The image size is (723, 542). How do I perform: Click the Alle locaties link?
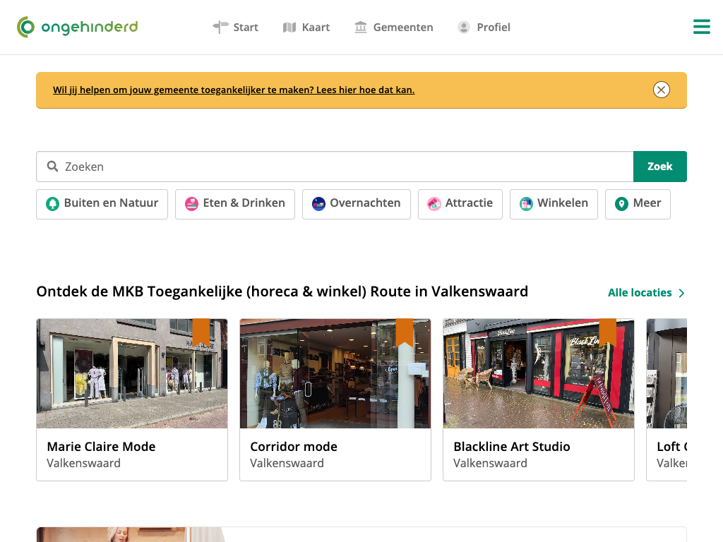click(646, 292)
